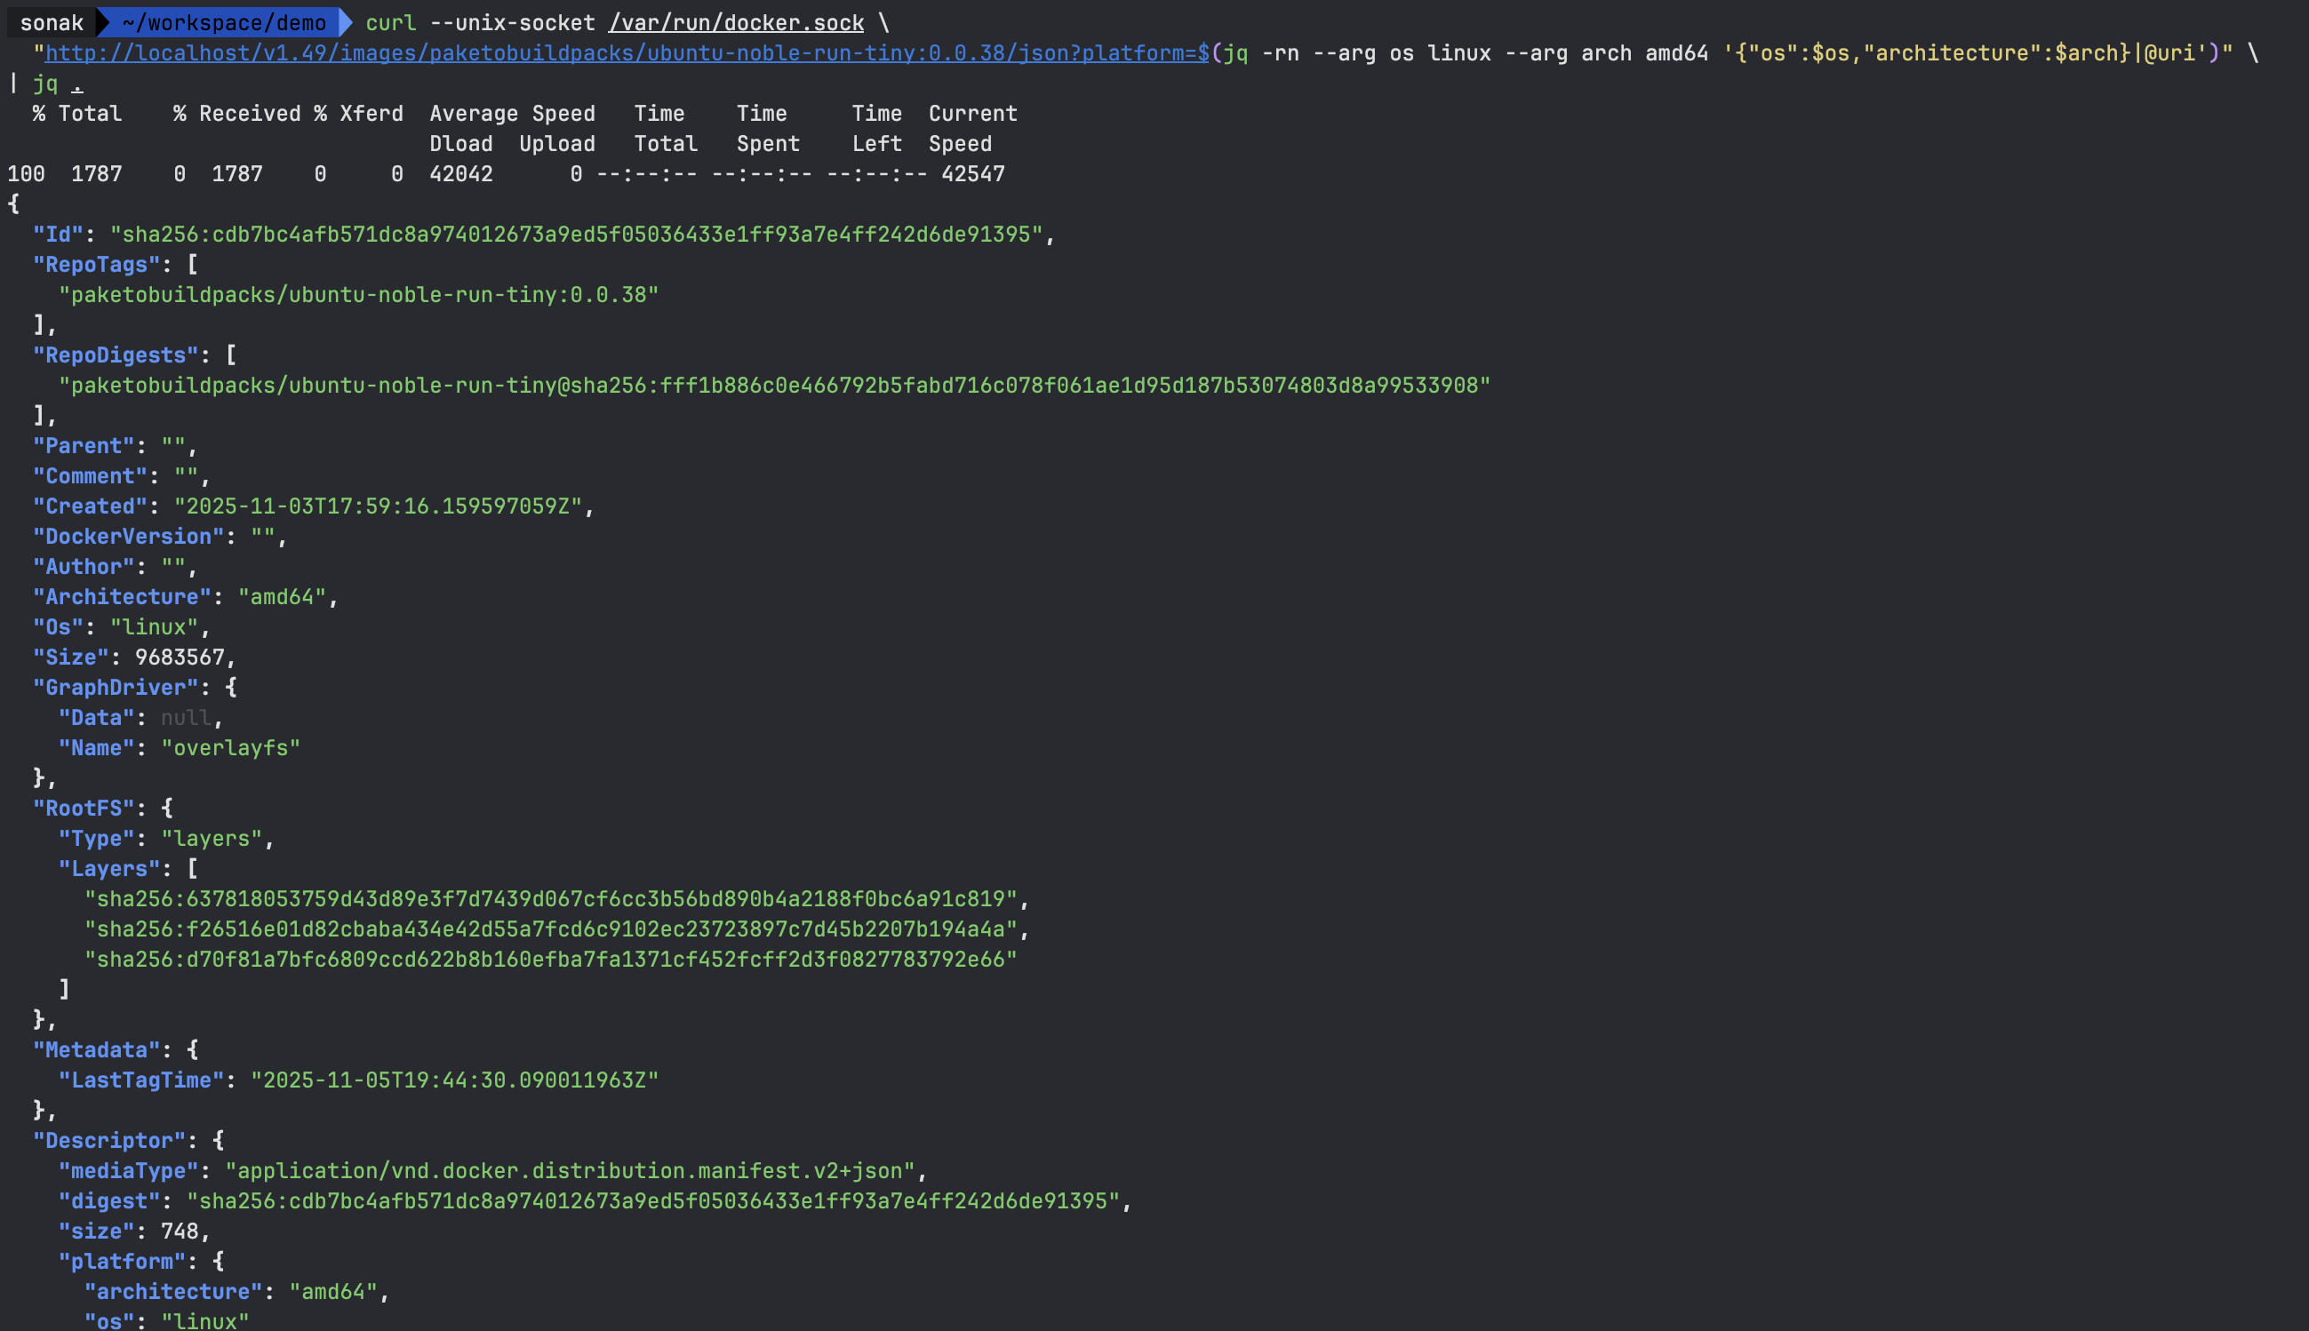
Task: Click the localhost images API URL link
Action: tap(627, 53)
